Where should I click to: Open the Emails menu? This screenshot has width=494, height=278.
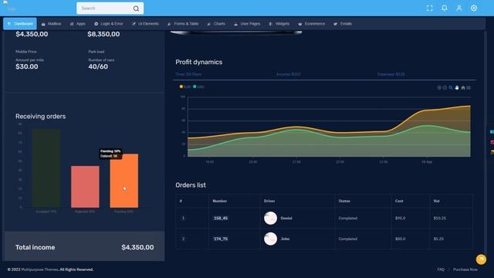pyautogui.click(x=343, y=24)
